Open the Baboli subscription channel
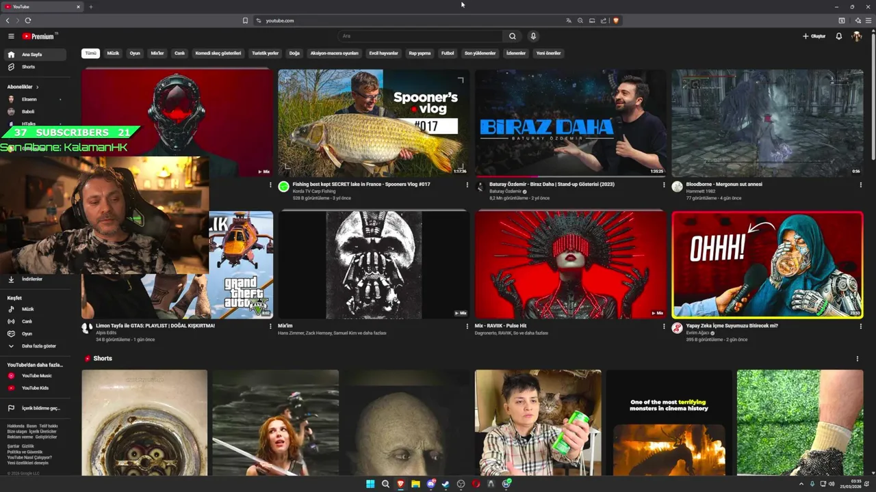The image size is (876, 492). coord(36,111)
